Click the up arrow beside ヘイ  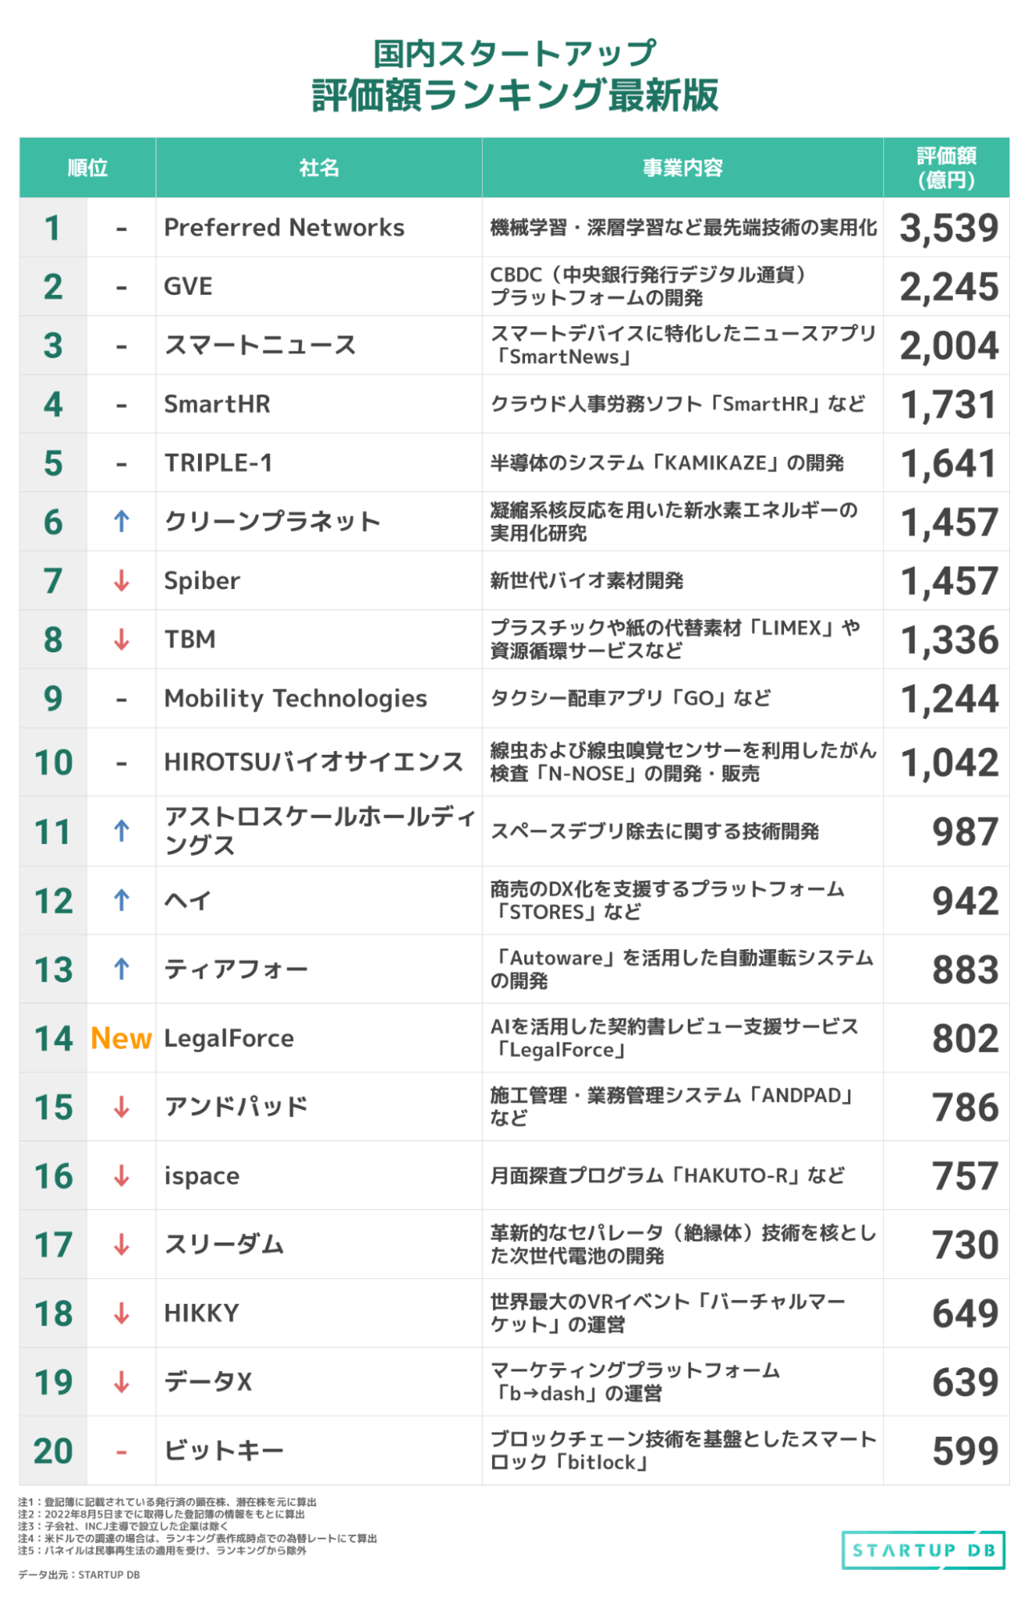[x=121, y=901]
